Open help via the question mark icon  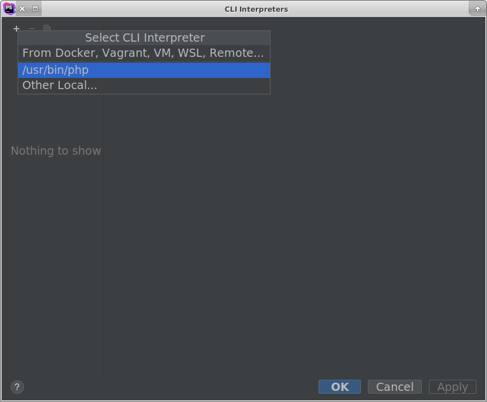[17, 387]
